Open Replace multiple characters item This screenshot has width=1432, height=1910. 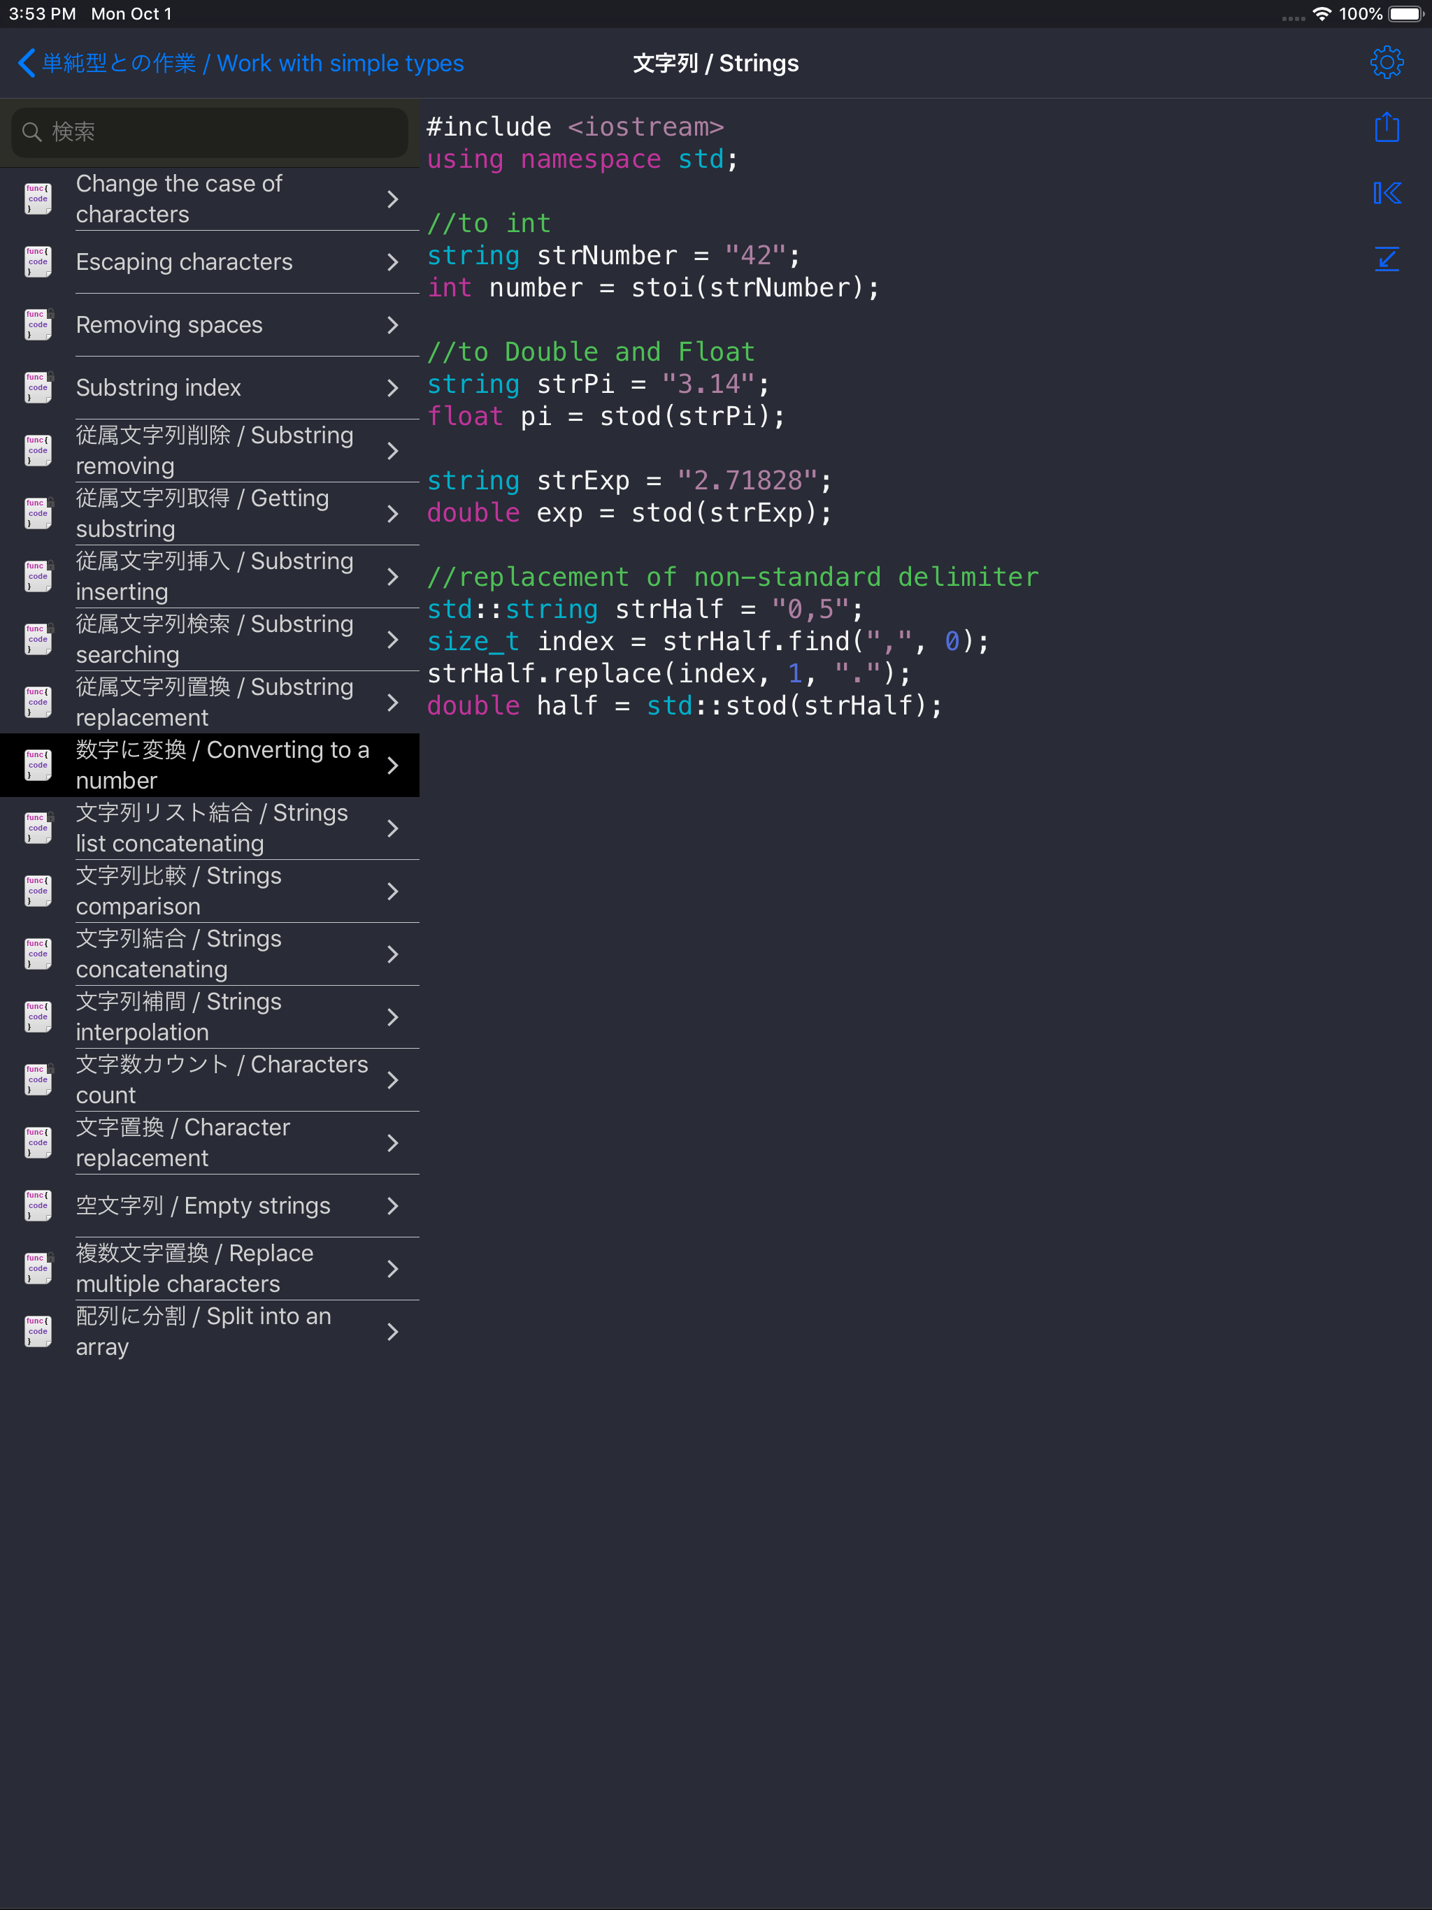click(194, 1268)
